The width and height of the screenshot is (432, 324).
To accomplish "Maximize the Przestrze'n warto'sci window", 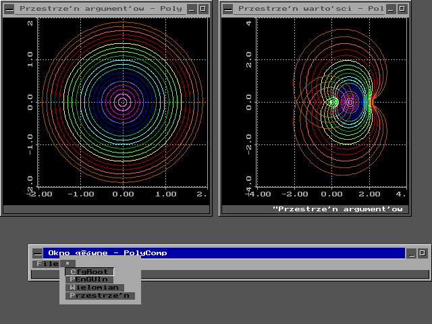I will (403, 9).
